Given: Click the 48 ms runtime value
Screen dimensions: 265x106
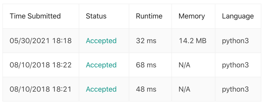Looking at the screenshot, I should [146, 89].
